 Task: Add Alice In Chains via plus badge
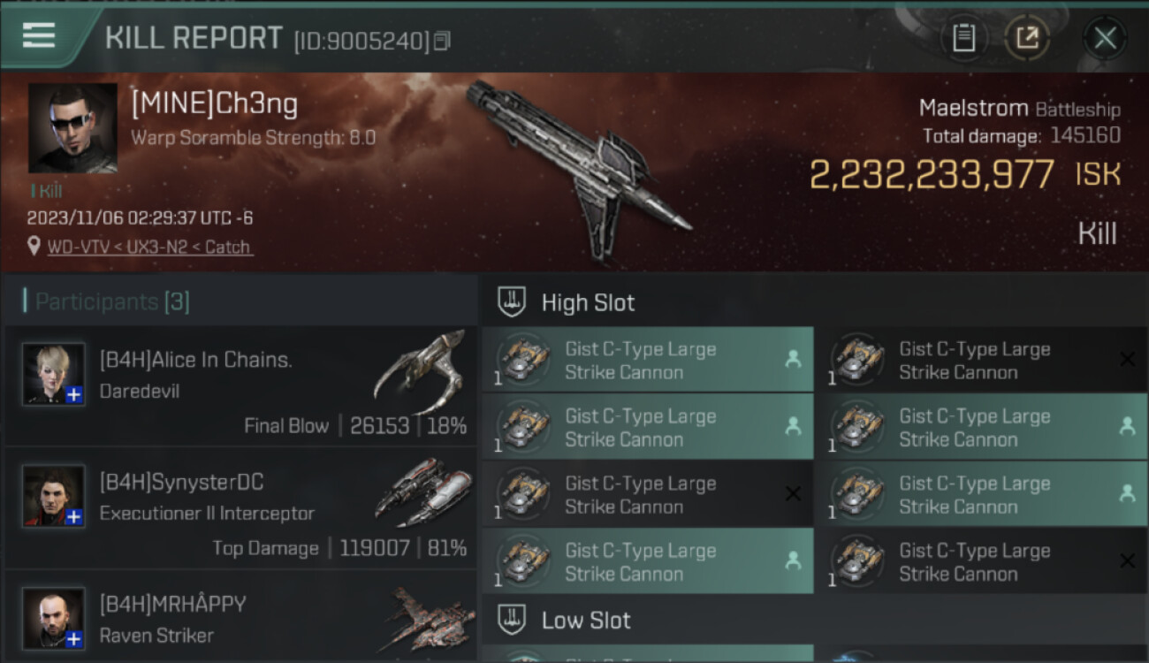point(74,395)
